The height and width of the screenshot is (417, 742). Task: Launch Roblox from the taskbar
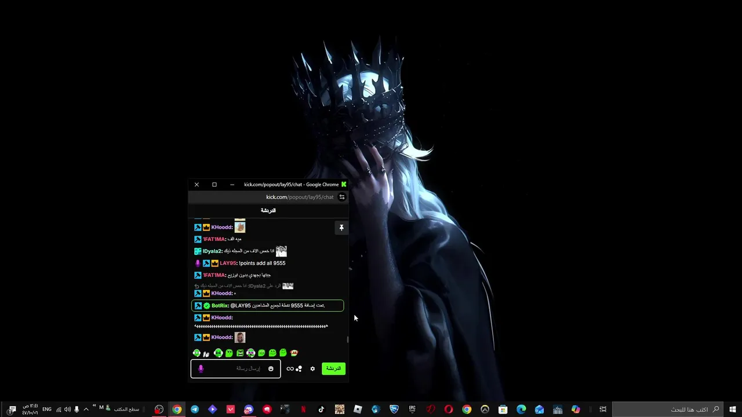(x=358, y=409)
